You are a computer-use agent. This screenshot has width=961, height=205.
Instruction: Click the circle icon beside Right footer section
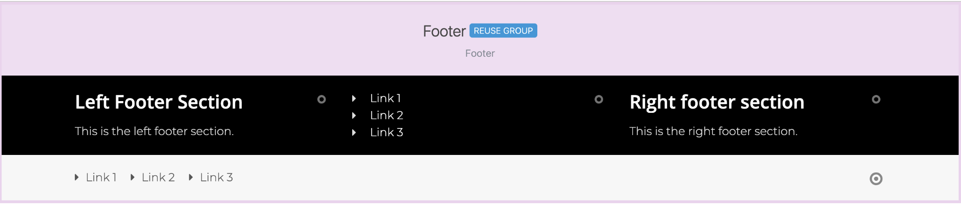(876, 99)
